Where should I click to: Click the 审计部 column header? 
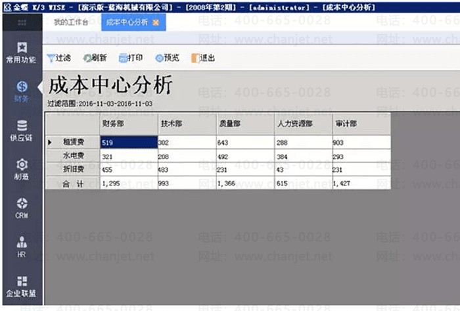point(361,123)
